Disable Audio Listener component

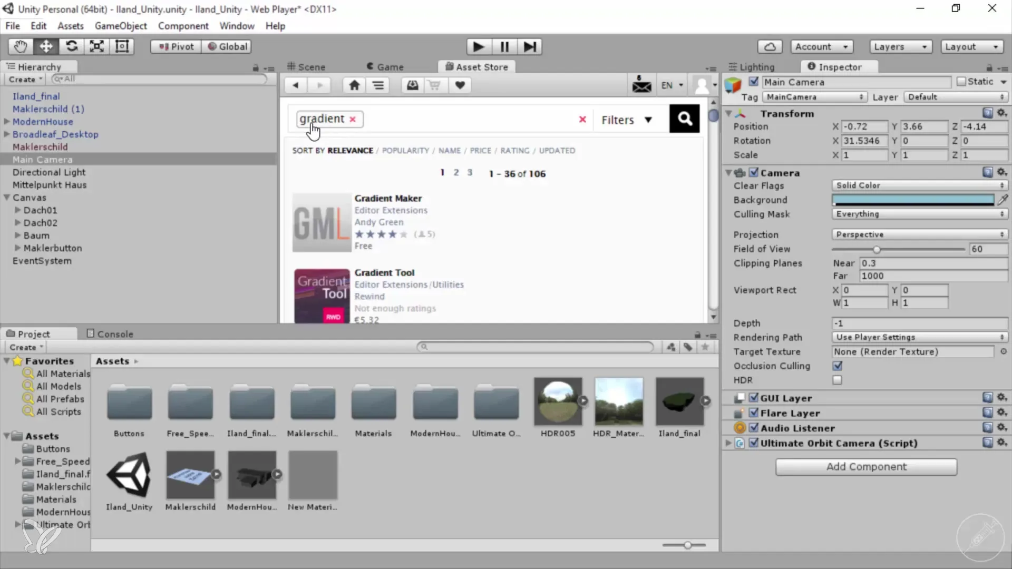pyautogui.click(x=754, y=428)
